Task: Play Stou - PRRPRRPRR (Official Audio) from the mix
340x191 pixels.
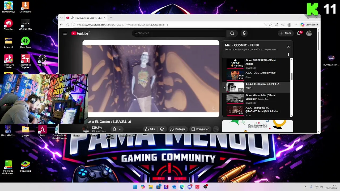Action: pyautogui.click(x=257, y=64)
